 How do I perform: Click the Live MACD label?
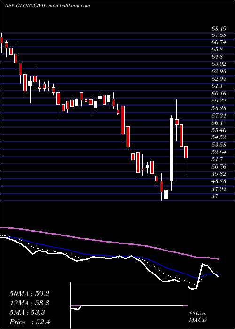tap(198, 317)
